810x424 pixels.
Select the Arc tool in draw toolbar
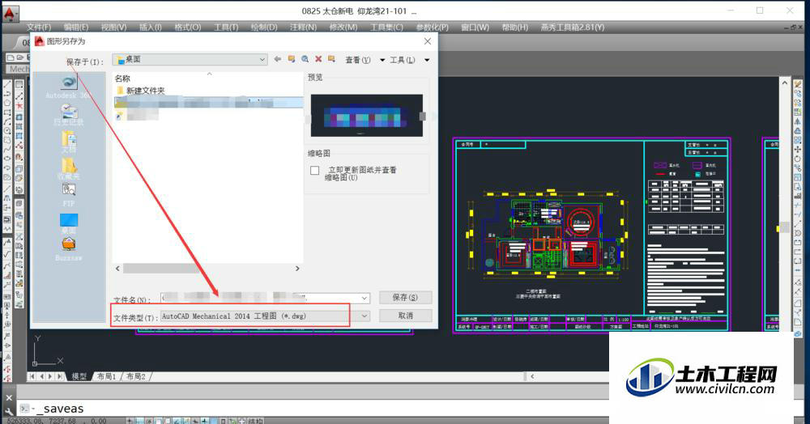(x=7, y=121)
